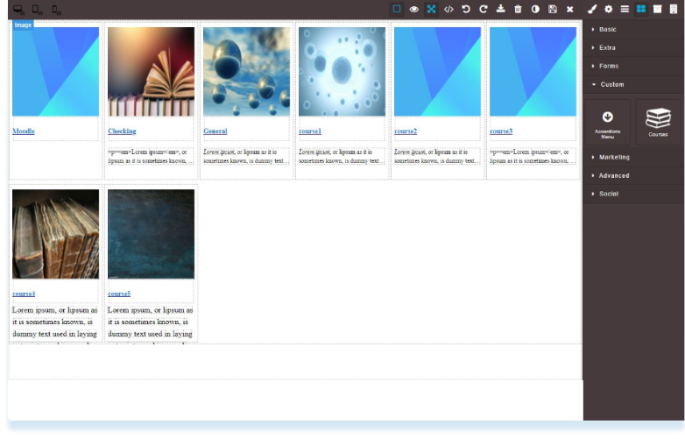Screen dimensions: 685x439
Task: Select the General course description text
Action: [x=246, y=156]
